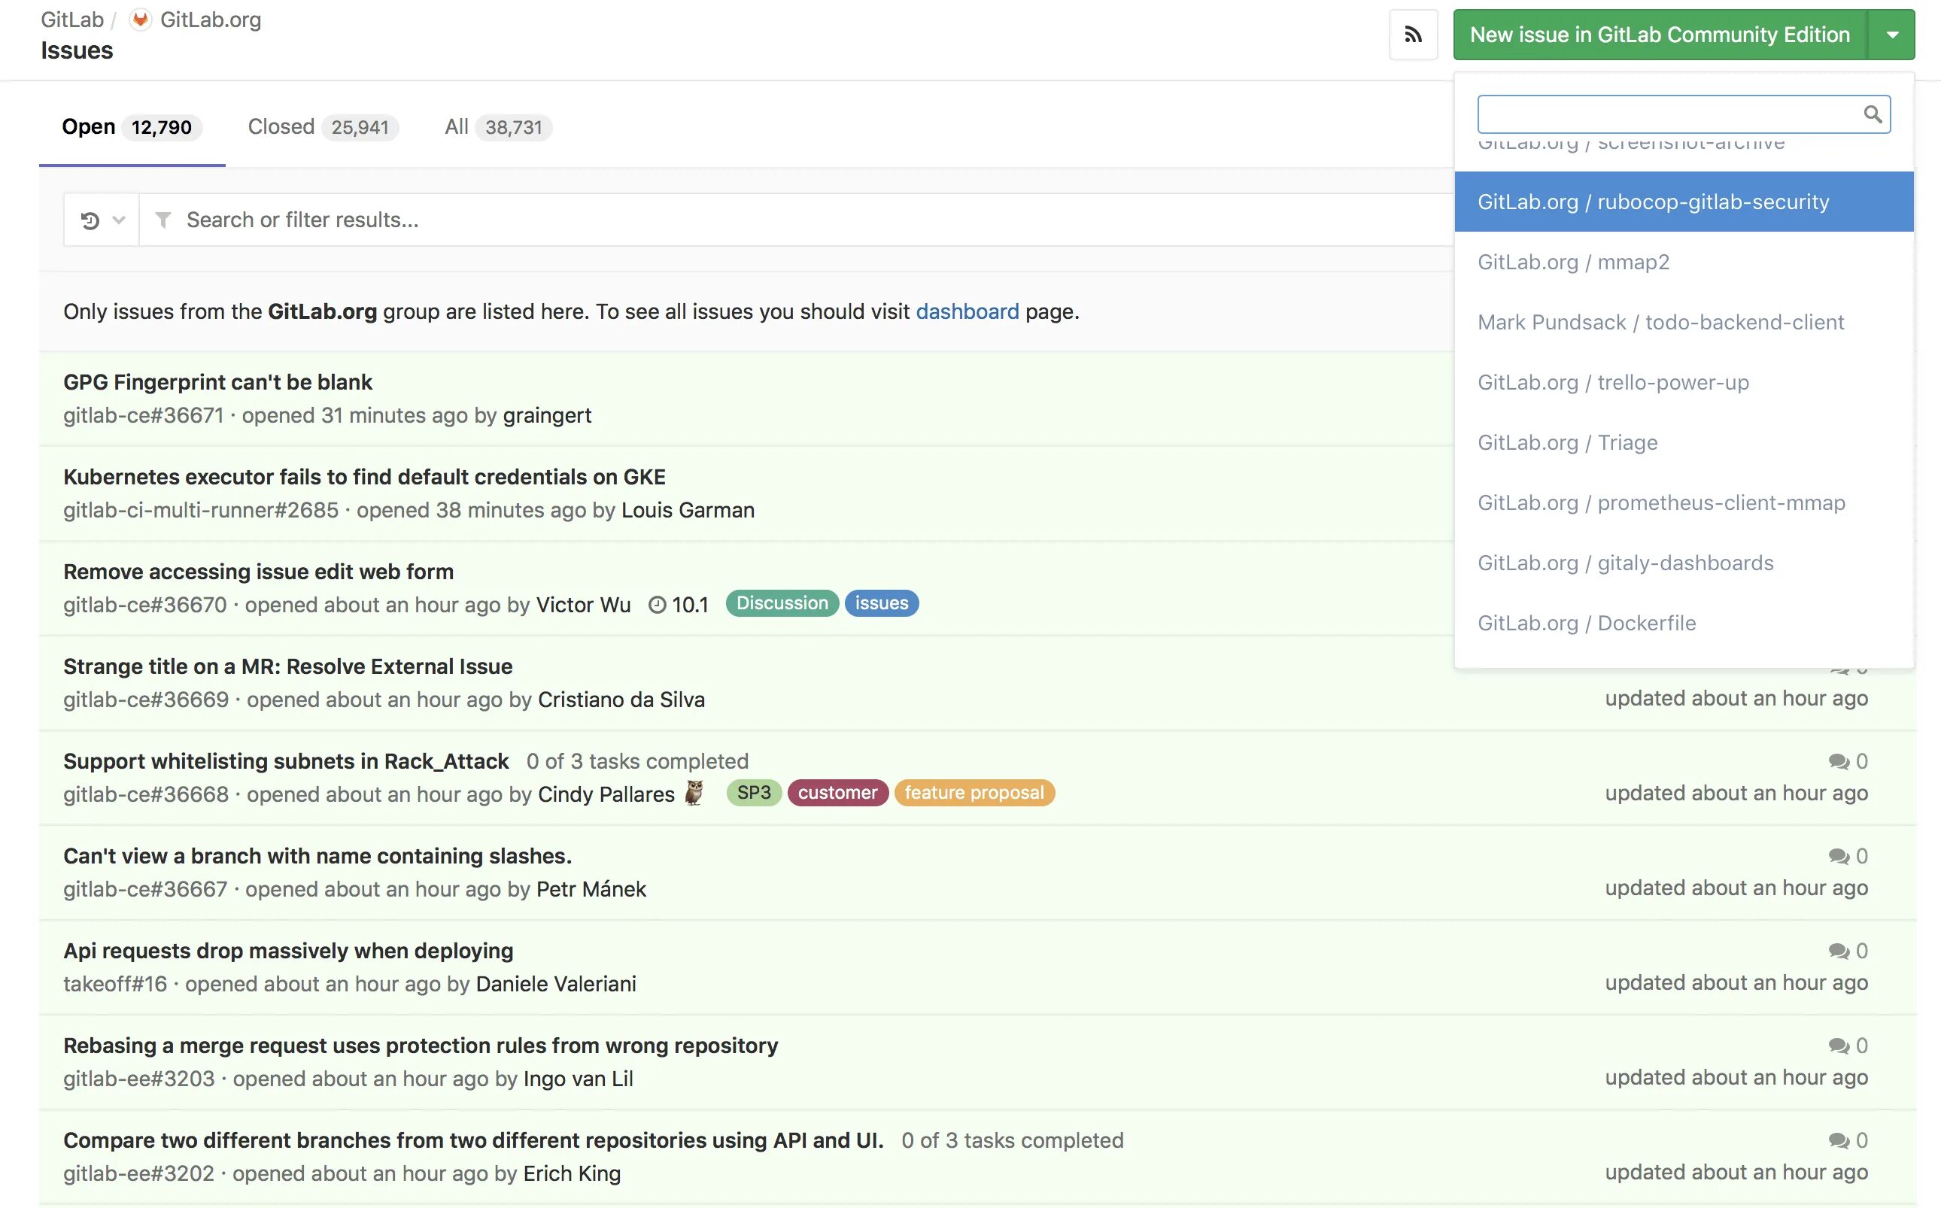Screen dimensions: 1941x1208
Task: Open author Petr Mánek profile
Action: pos(591,889)
